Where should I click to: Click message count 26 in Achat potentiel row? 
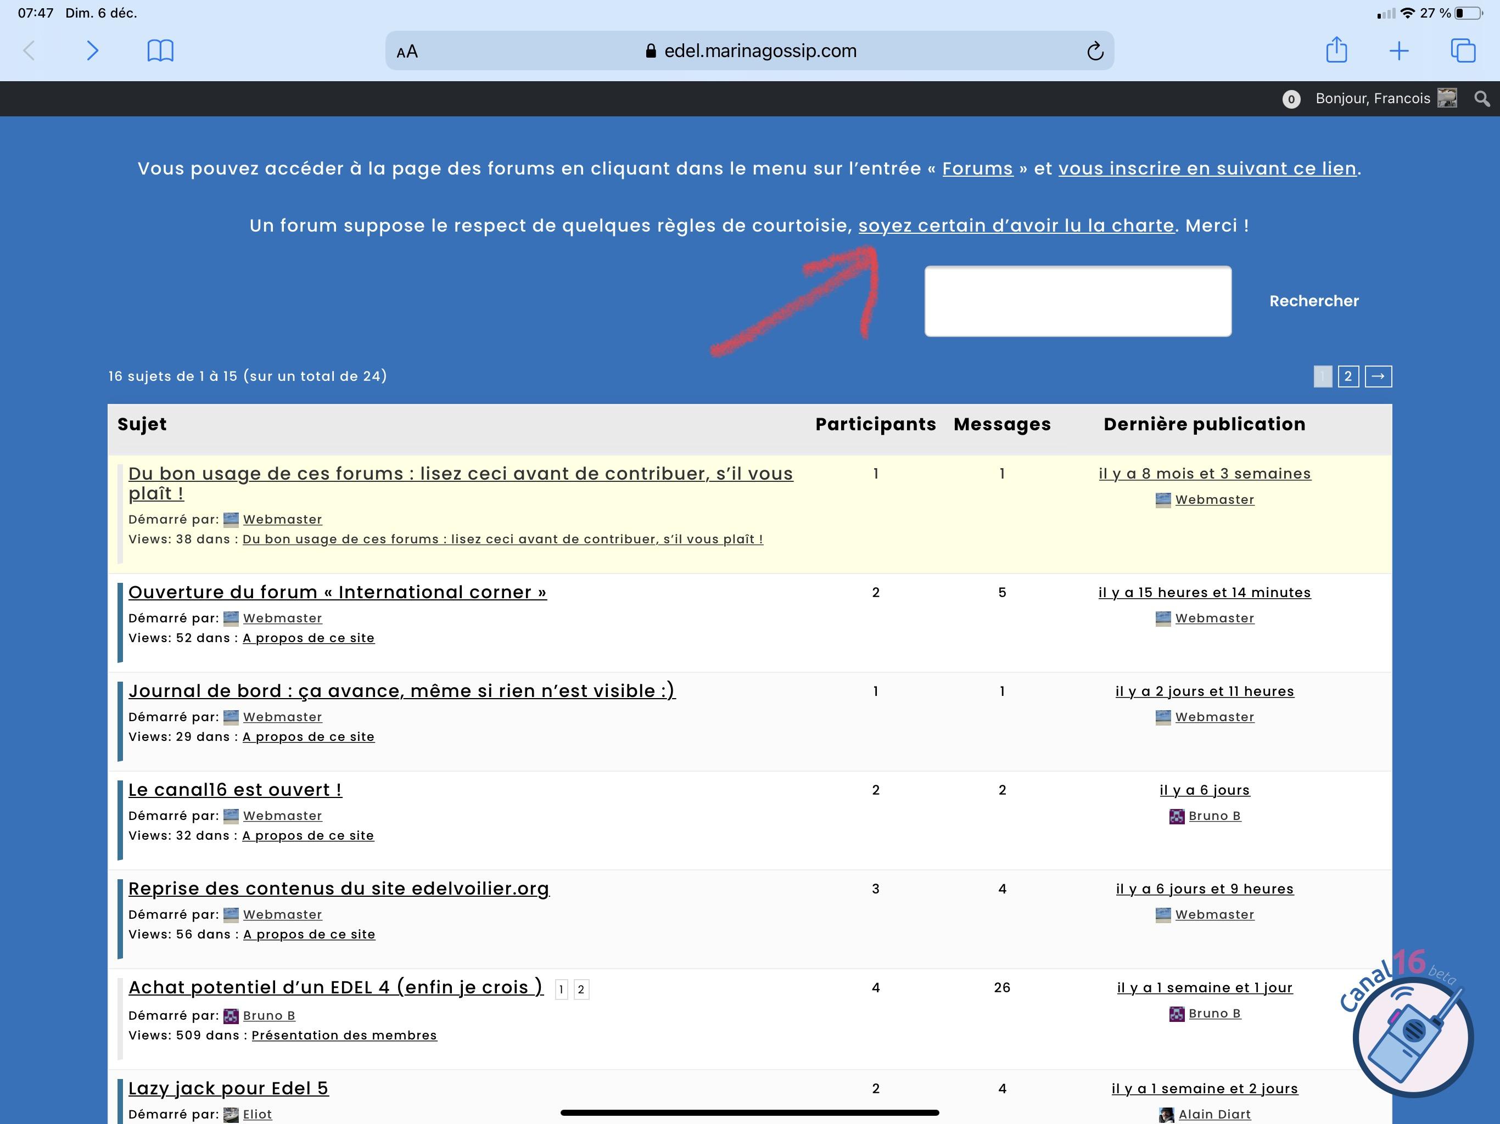[1001, 988]
